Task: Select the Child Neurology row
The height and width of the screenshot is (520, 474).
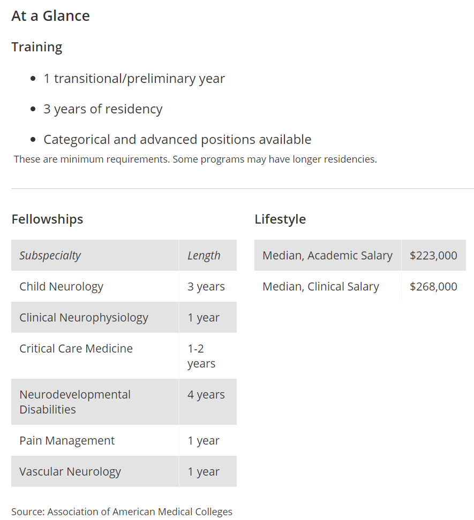Action: click(124, 286)
